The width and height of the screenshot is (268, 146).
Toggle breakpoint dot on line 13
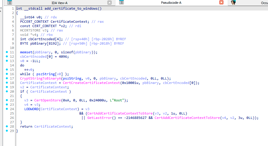[x=7, y=61]
